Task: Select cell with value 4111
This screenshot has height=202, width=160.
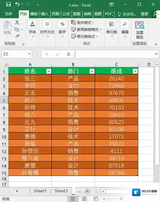Action: 116,151
